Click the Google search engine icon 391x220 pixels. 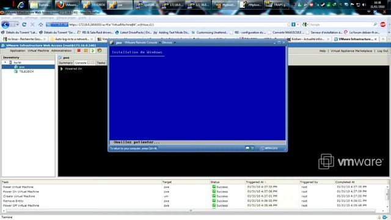[x=304, y=24]
